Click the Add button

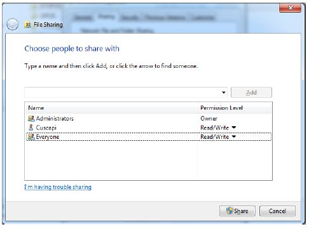pyautogui.click(x=251, y=93)
